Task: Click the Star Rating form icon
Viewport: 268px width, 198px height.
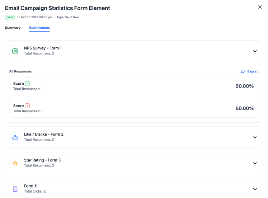Action: [x=15, y=163]
